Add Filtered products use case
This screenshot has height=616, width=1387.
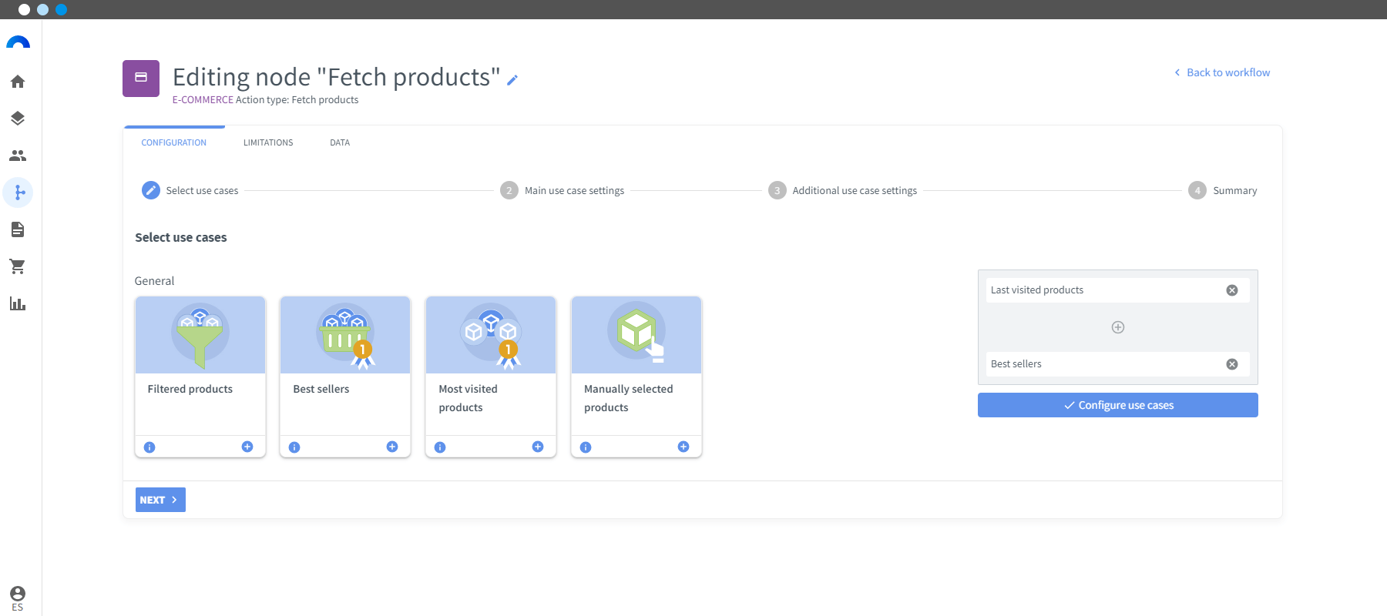click(247, 447)
